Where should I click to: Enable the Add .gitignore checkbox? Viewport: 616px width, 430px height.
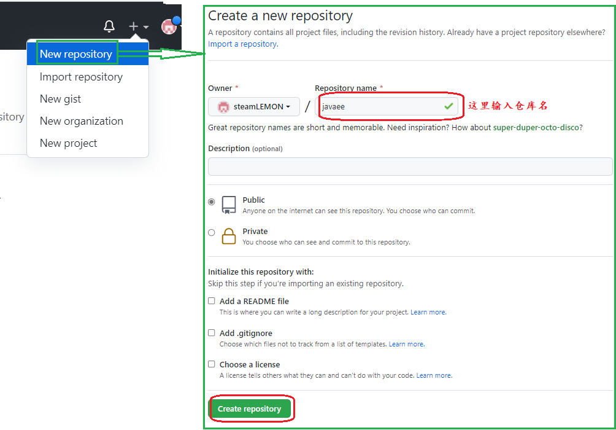click(211, 333)
